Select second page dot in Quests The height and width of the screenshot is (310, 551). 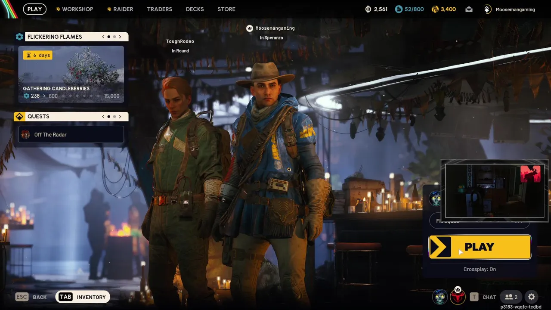click(115, 117)
